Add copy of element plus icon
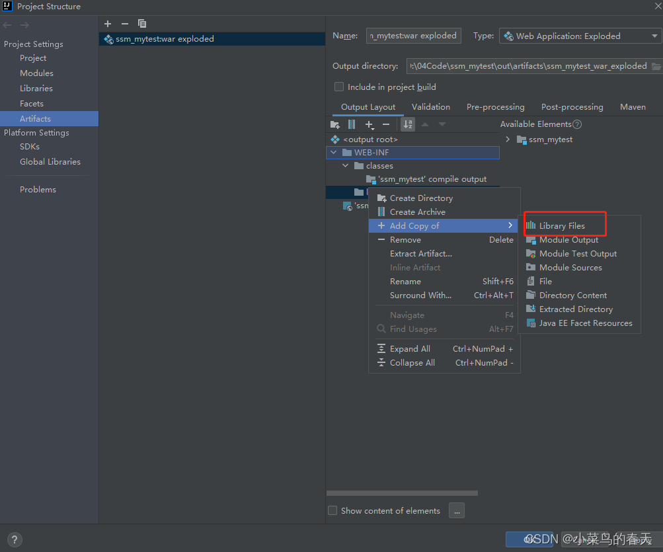The image size is (663, 552). 369,124
